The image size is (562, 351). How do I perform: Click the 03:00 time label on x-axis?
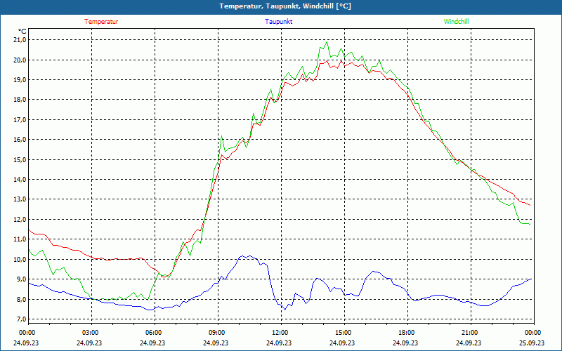90,333
